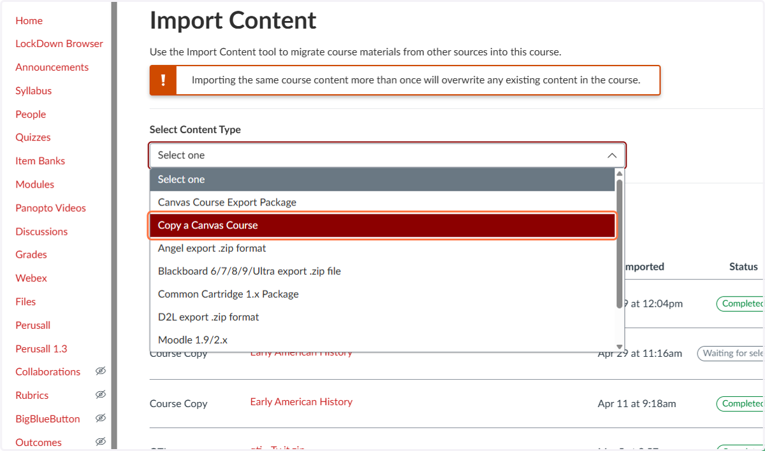Collapse Select Content Type dropdown
This screenshot has width=765, height=451.
[x=388, y=155]
